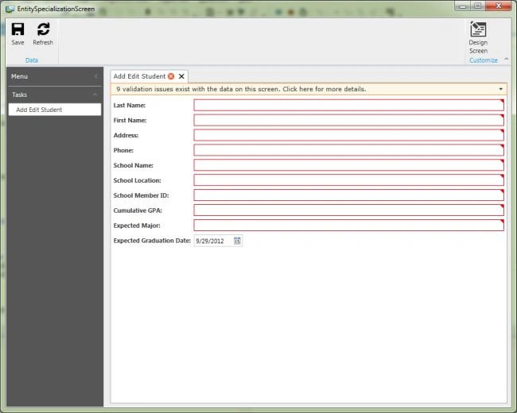The width and height of the screenshot is (517, 413).
Task: Click the Last Name input field
Action: tap(348, 106)
